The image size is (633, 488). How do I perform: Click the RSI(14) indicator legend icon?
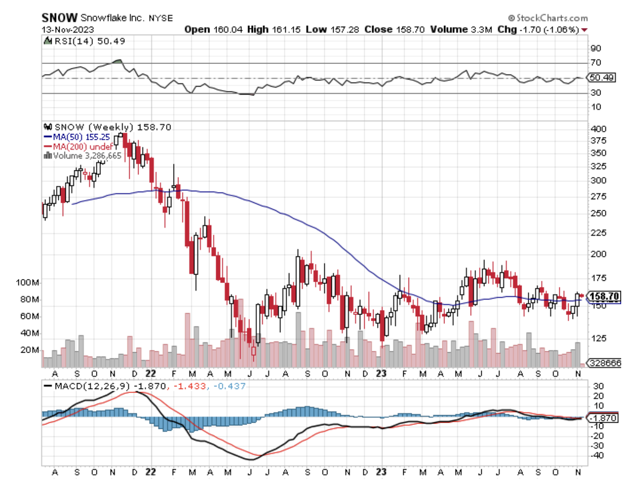coord(47,41)
